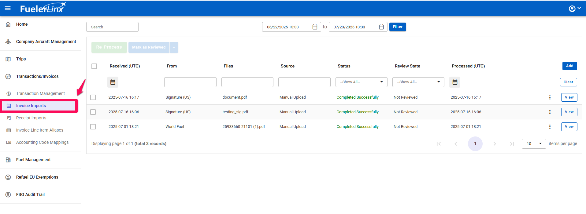View the testing_sig.pdf invoice import
The height and width of the screenshot is (214, 586).
pos(569,112)
